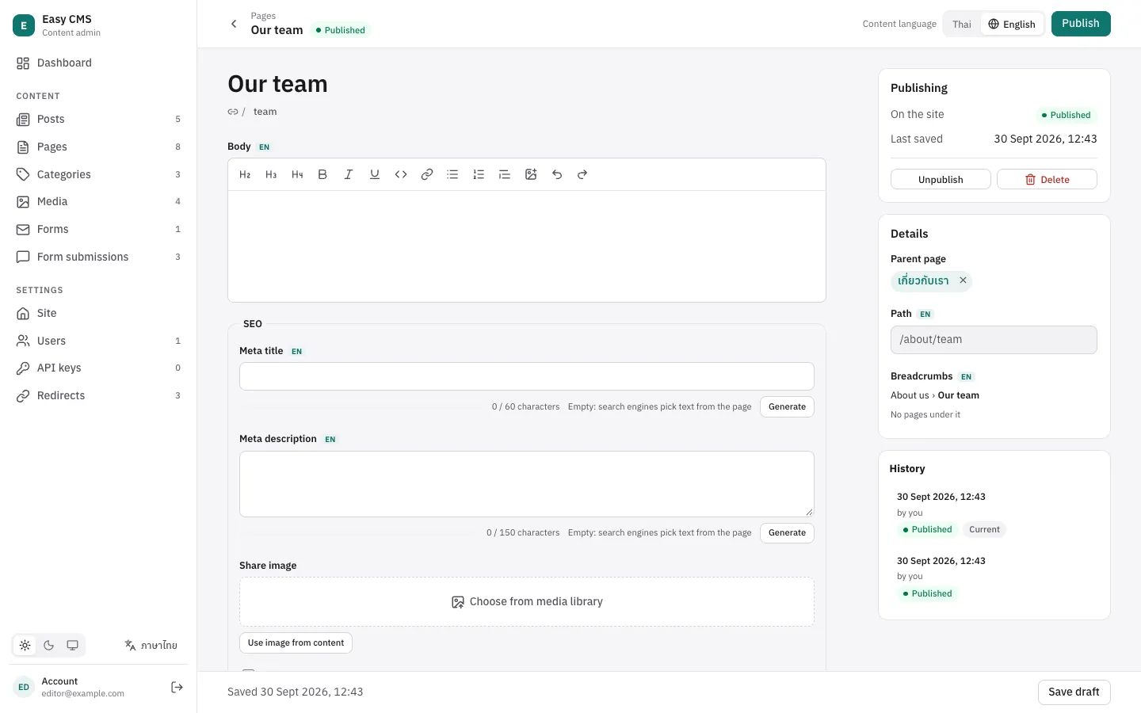Save draft of the page
The height and width of the screenshot is (713, 1141).
tap(1074, 692)
